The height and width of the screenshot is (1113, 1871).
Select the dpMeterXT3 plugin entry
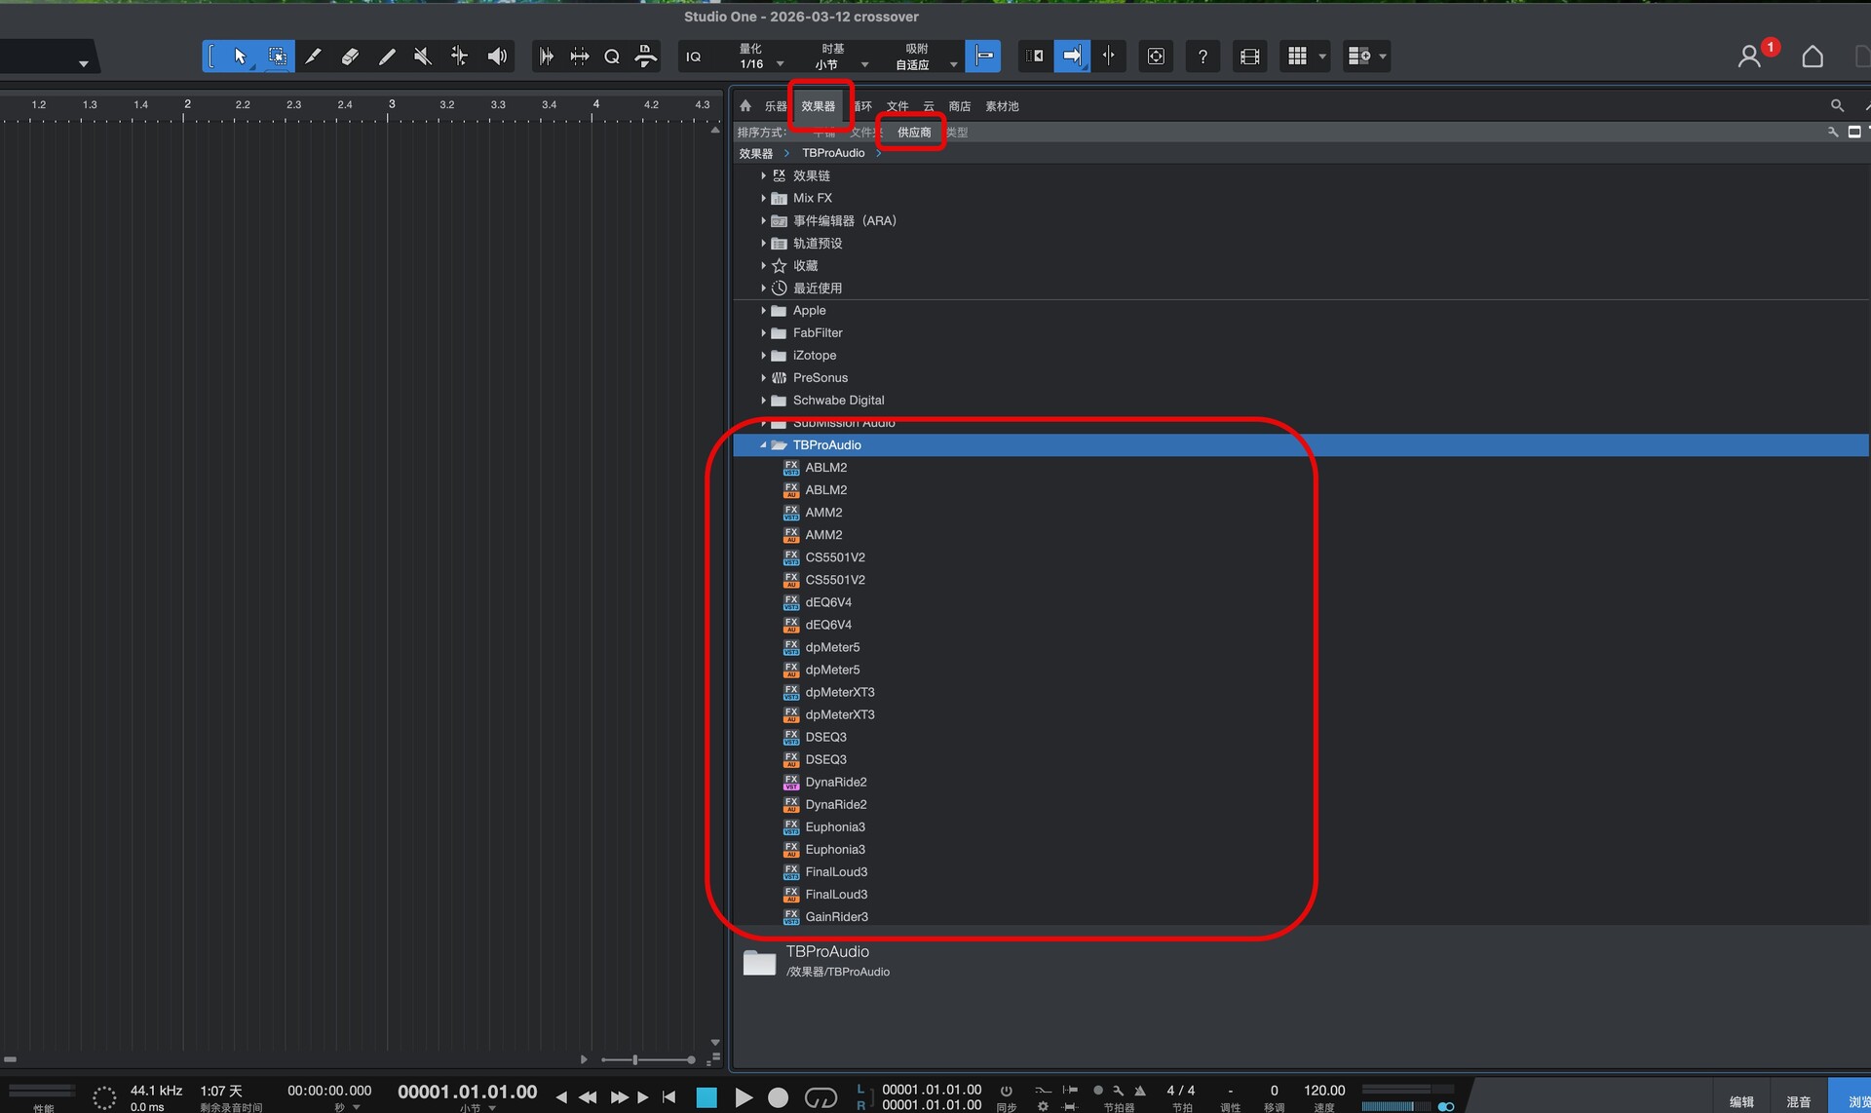point(839,692)
